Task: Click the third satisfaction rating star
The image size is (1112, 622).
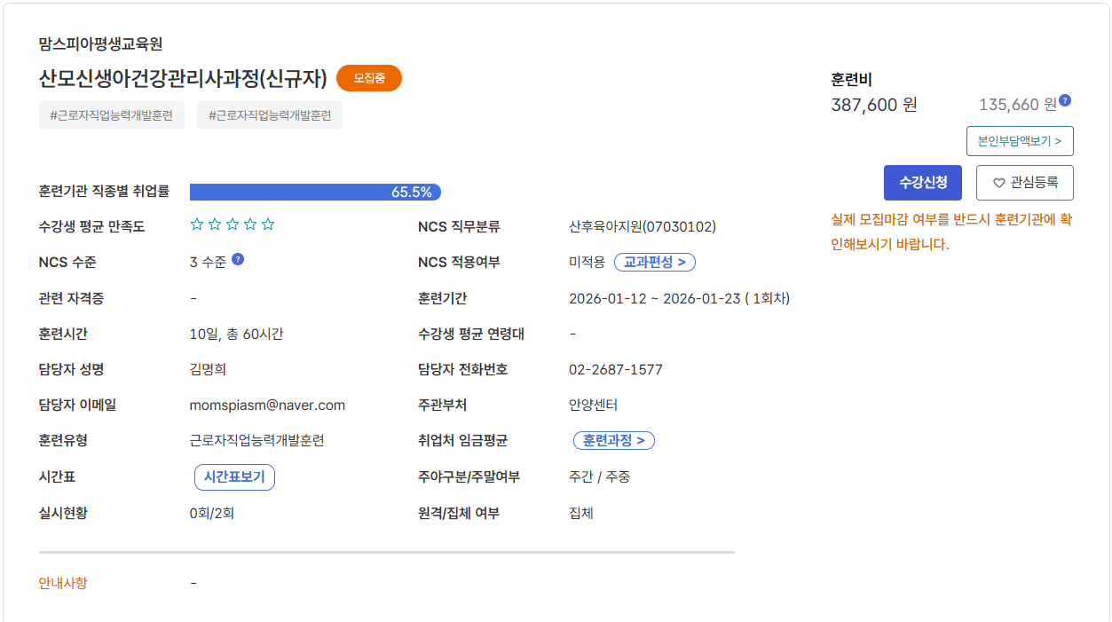Action: [233, 225]
